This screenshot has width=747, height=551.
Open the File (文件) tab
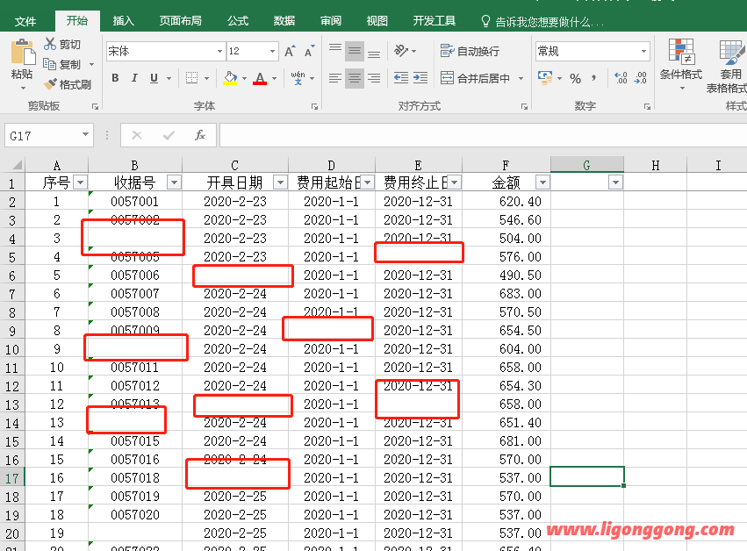click(25, 21)
